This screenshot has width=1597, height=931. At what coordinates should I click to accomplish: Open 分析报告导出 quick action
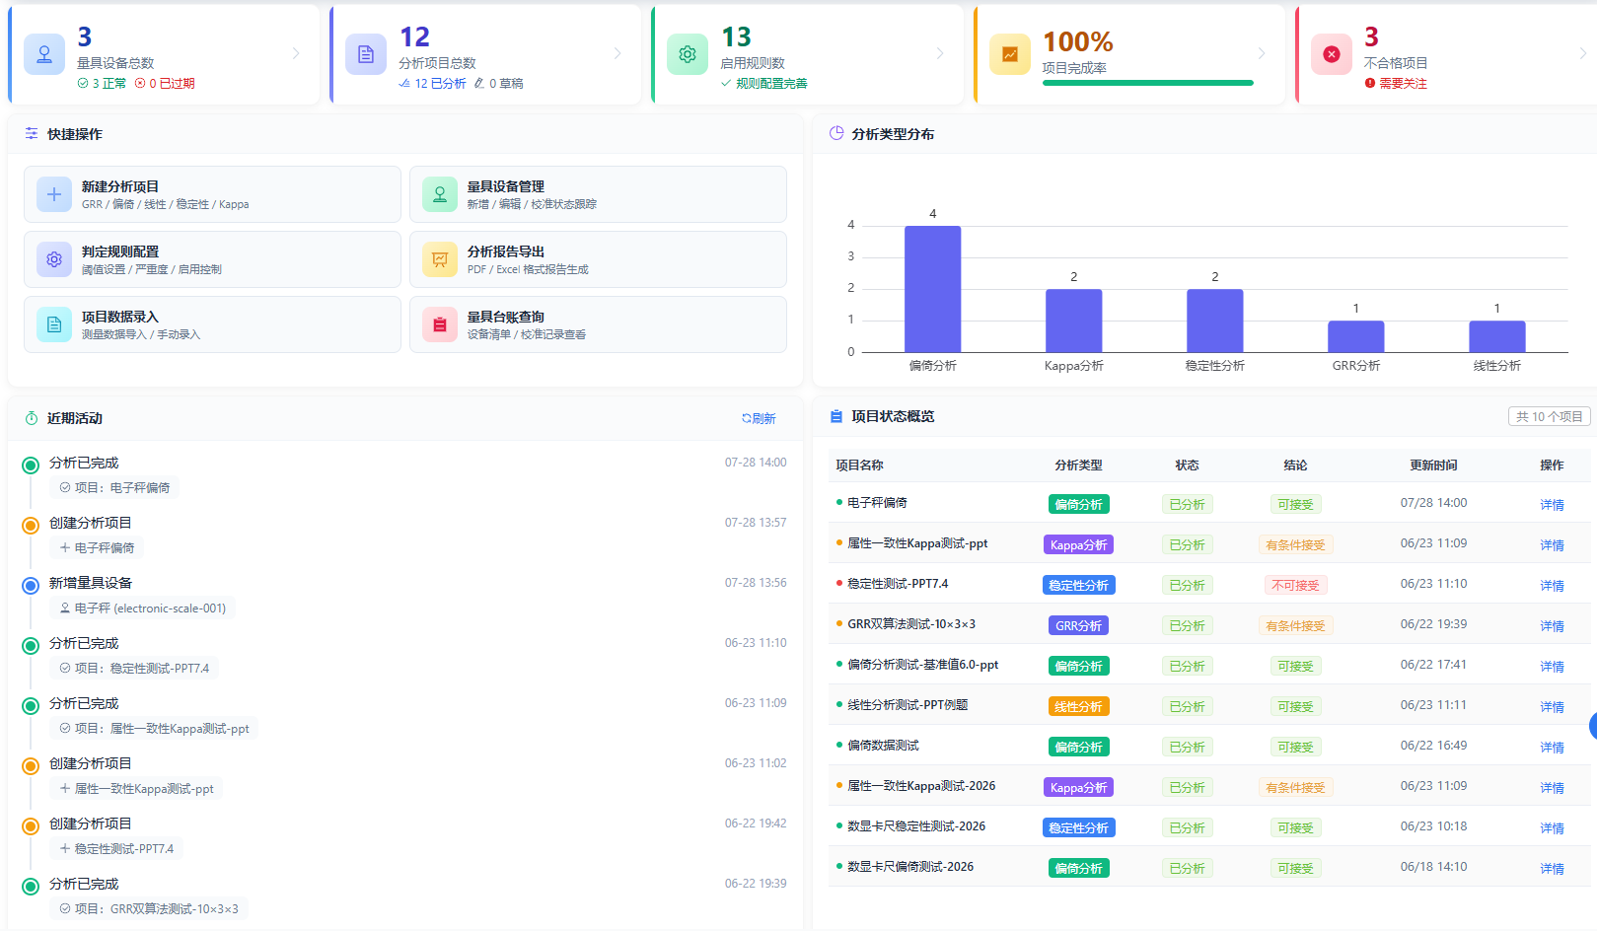pos(598,259)
